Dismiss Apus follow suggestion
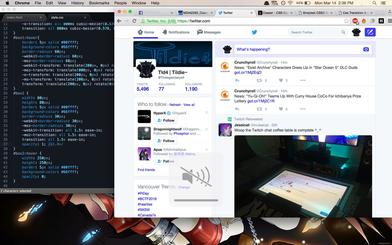The image size is (392, 245). (206, 149)
